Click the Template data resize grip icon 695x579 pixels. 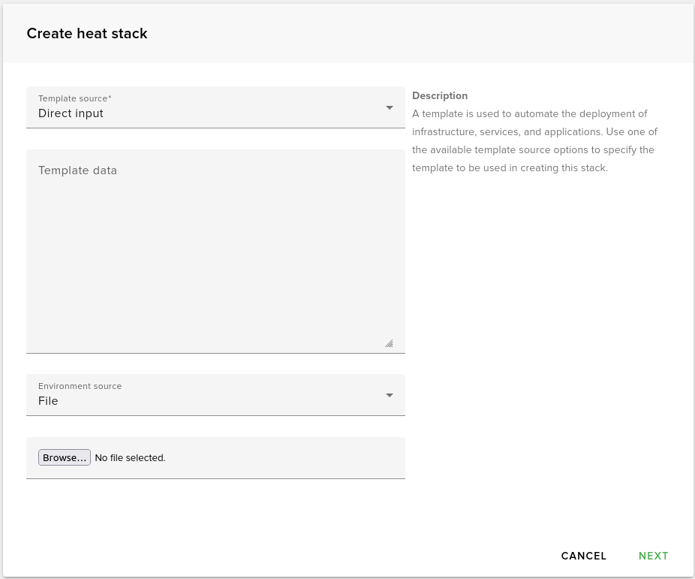coord(390,343)
